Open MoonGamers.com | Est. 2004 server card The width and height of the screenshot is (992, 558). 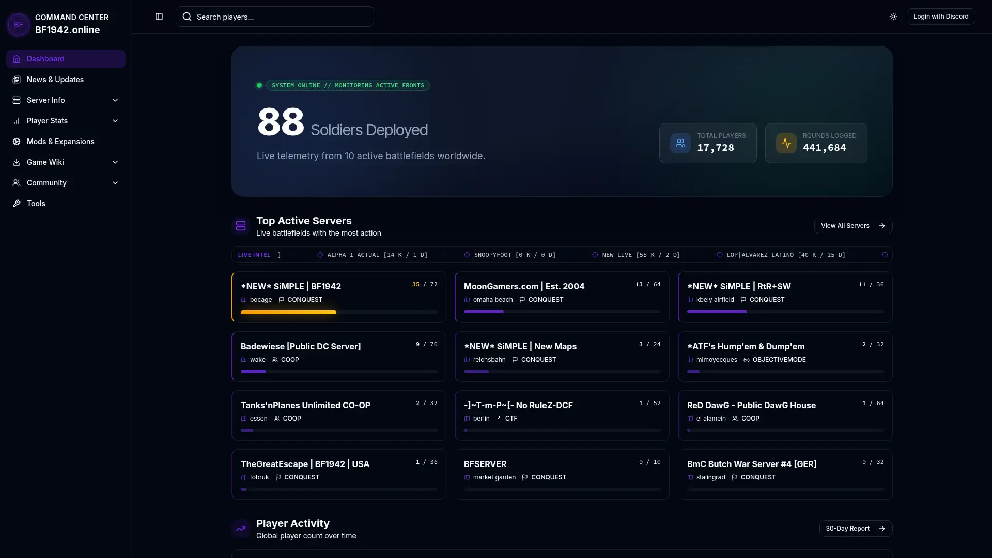562,297
